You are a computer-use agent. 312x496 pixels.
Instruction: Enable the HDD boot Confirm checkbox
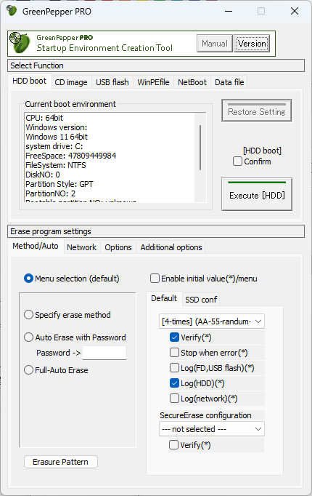237,161
